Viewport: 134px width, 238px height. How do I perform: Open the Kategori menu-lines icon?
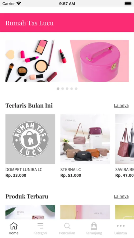coord(40,226)
